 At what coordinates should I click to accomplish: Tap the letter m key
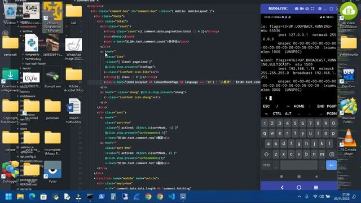point(322,154)
